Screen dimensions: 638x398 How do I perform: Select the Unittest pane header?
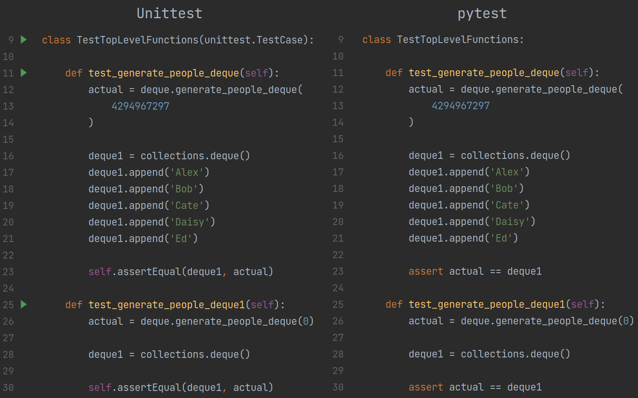click(169, 13)
